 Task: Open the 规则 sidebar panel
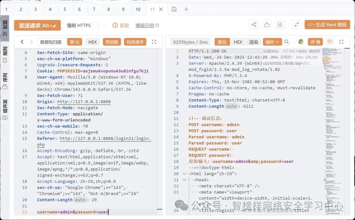[x=5, y=55]
